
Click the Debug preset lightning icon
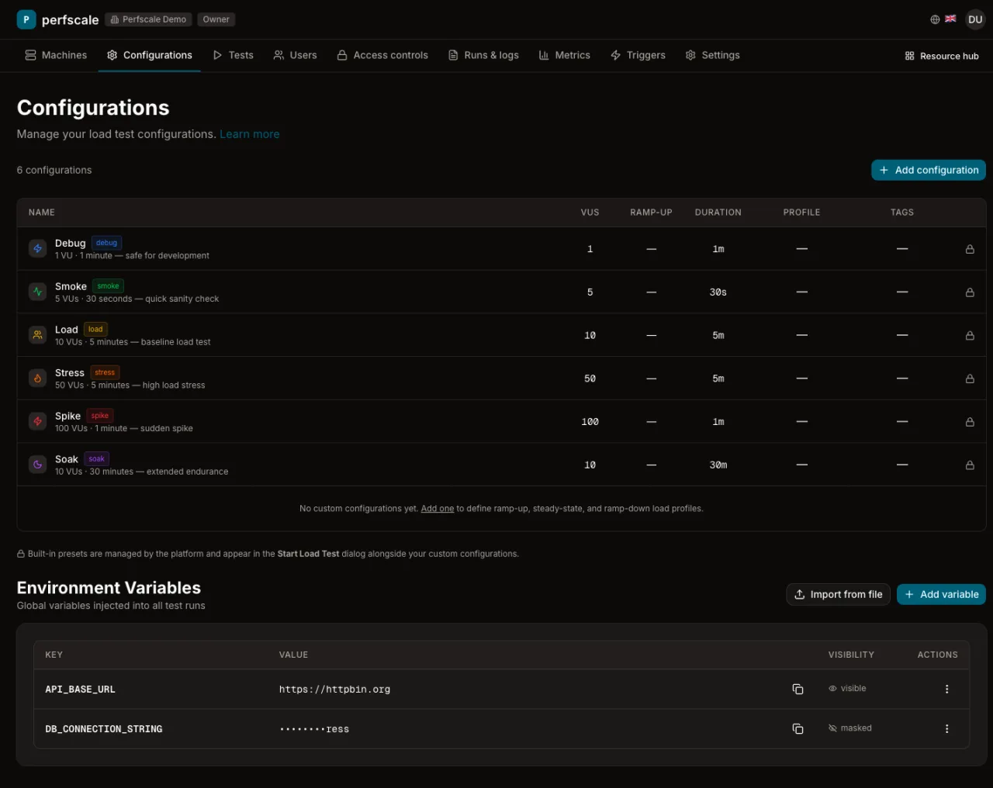tap(37, 249)
